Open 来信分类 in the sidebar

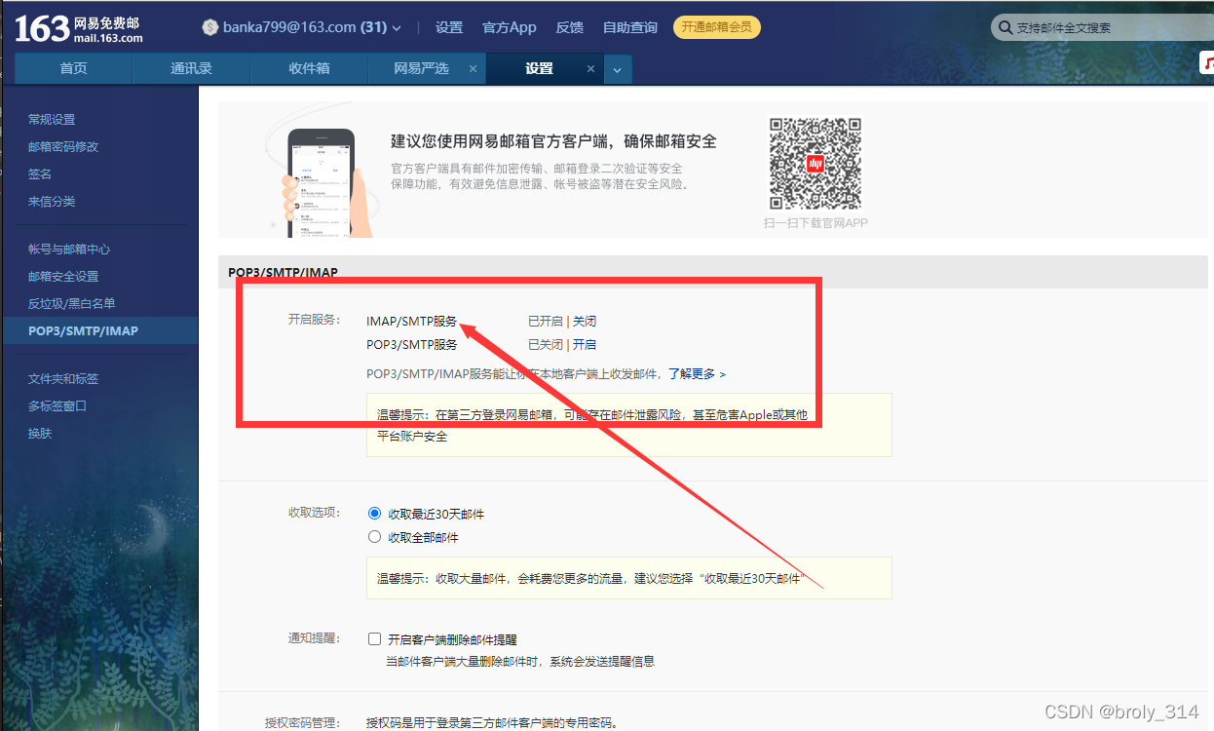pos(52,201)
